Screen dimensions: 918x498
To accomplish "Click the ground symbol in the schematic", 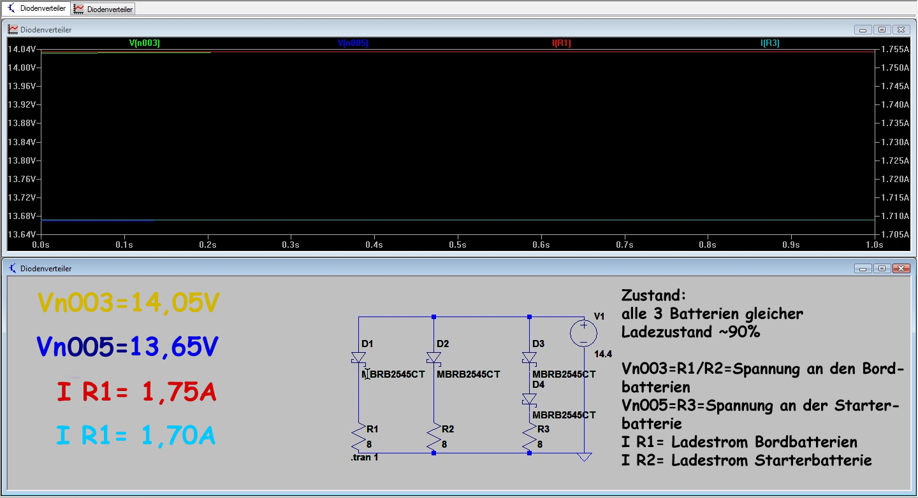I will [x=584, y=457].
